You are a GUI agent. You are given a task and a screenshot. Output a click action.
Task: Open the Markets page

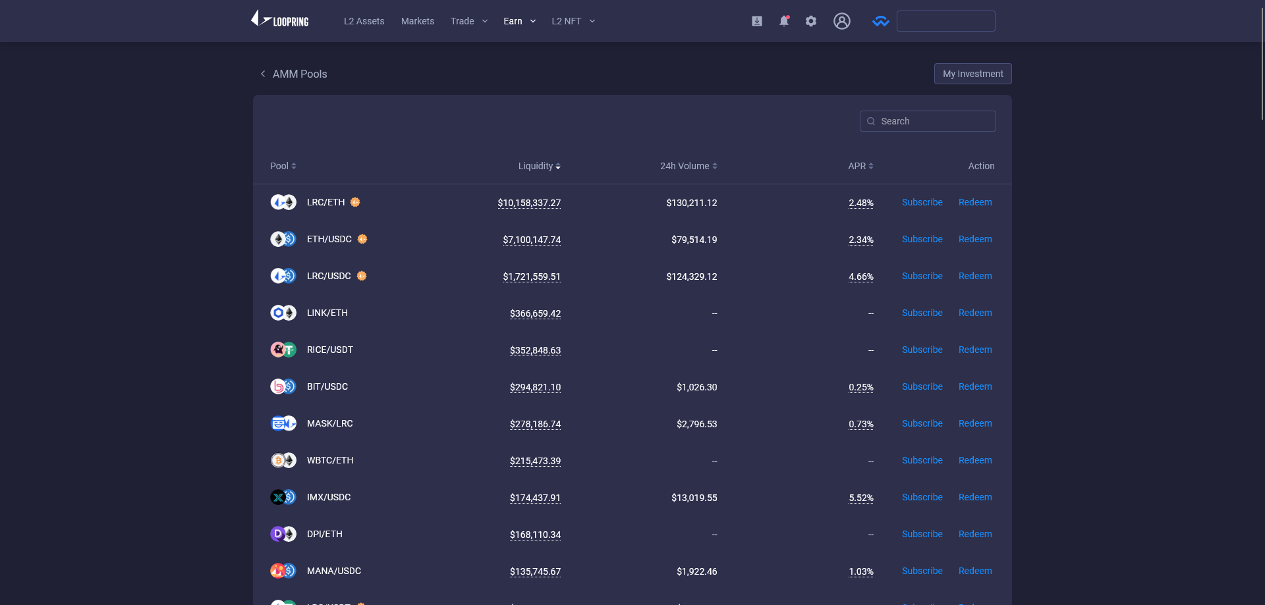[418, 21]
